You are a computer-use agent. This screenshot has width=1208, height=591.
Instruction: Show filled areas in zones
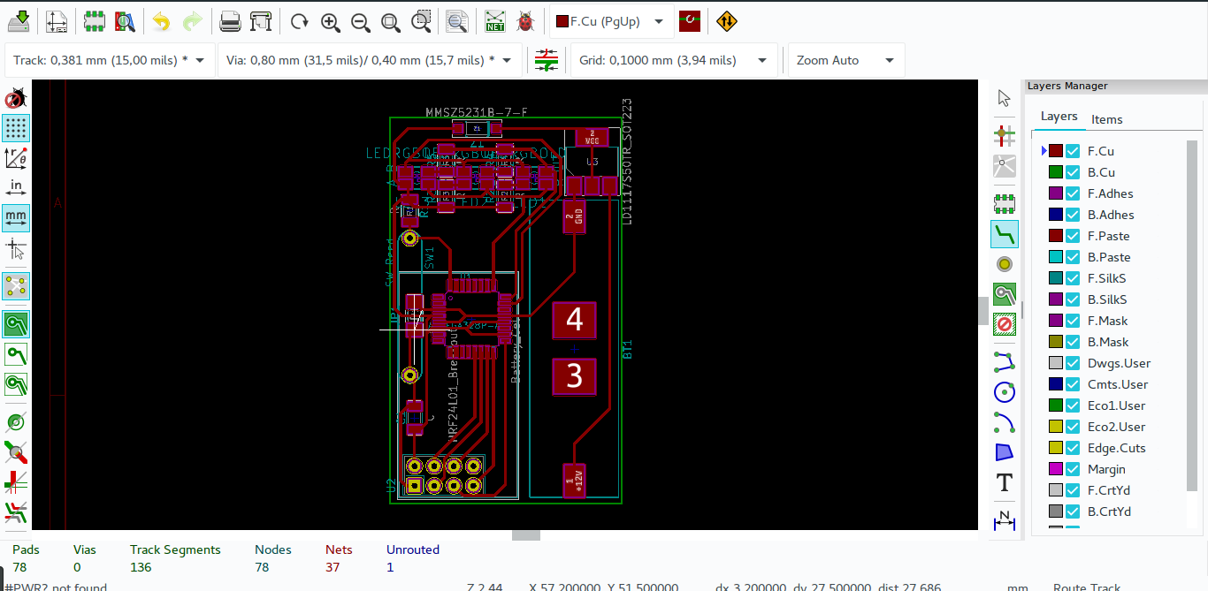tap(16, 324)
